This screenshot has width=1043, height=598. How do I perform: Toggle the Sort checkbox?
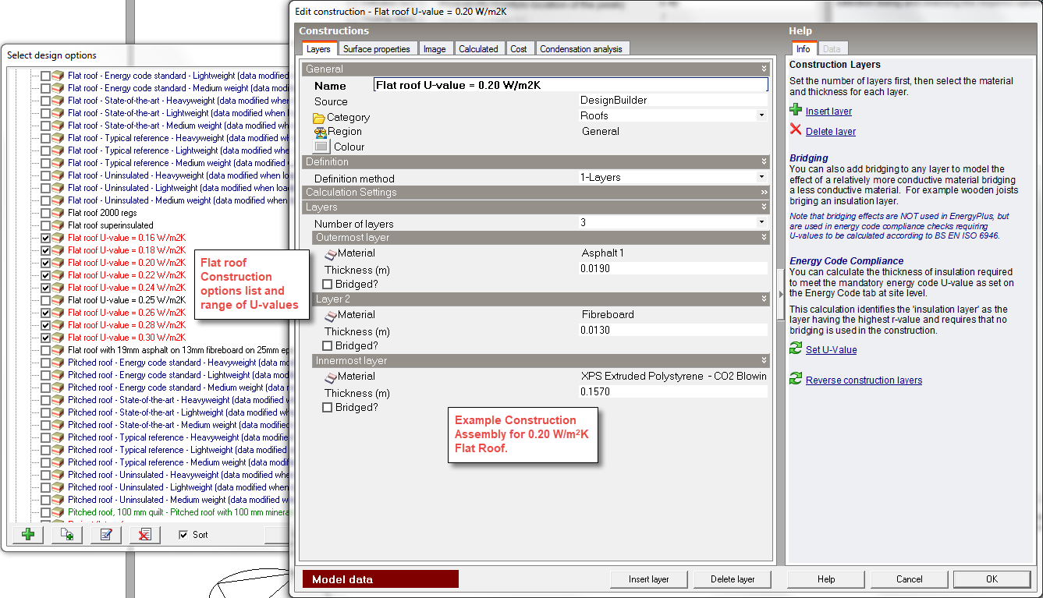(183, 535)
